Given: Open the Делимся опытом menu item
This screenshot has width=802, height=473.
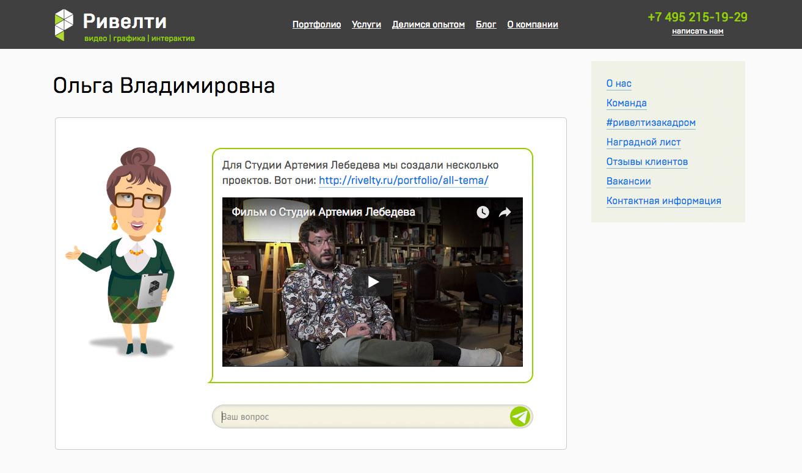Looking at the screenshot, I should click(428, 24).
